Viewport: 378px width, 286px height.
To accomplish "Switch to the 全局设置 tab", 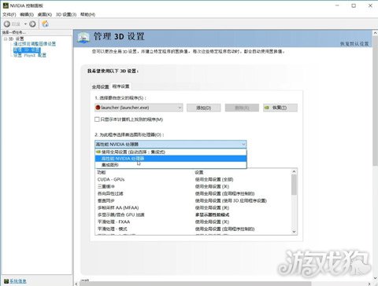I will point(100,86).
